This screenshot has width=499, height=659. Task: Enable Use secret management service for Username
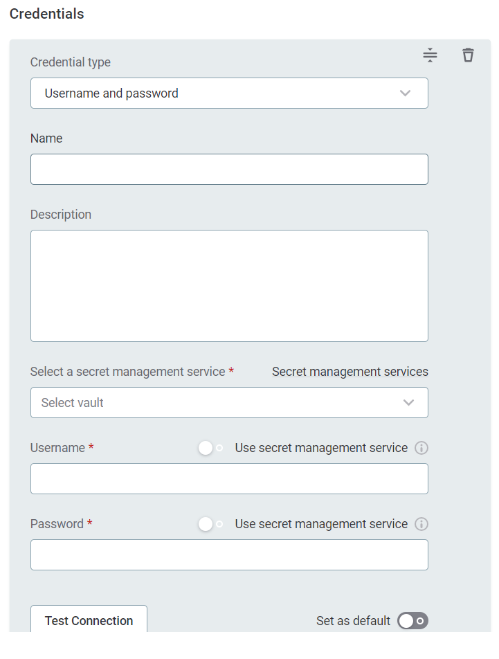pos(210,448)
